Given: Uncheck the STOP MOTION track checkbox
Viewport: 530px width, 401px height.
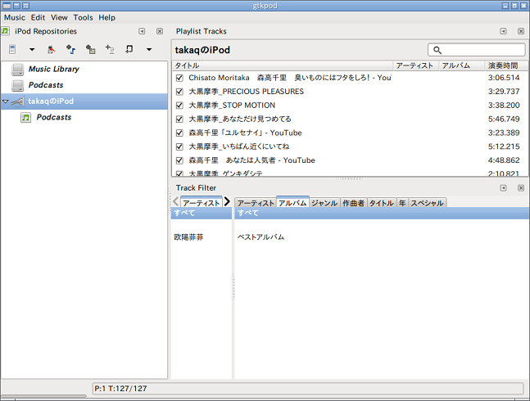Looking at the screenshot, I should (x=179, y=106).
